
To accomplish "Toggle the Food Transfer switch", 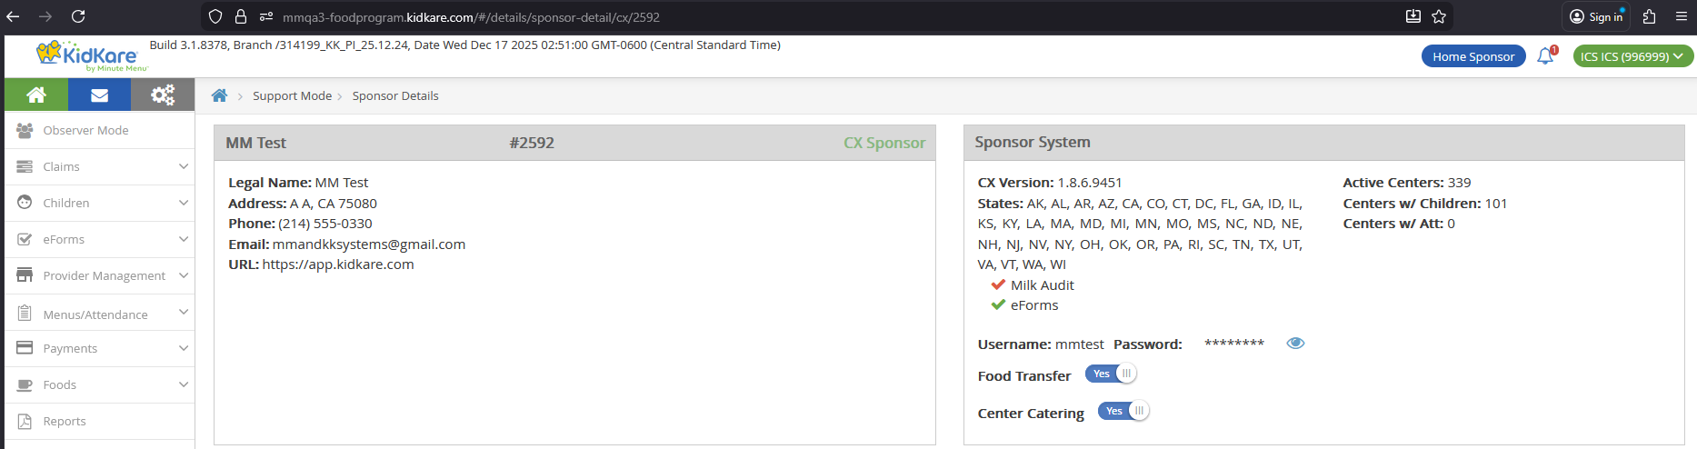I will pyautogui.click(x=1111, y=374).
